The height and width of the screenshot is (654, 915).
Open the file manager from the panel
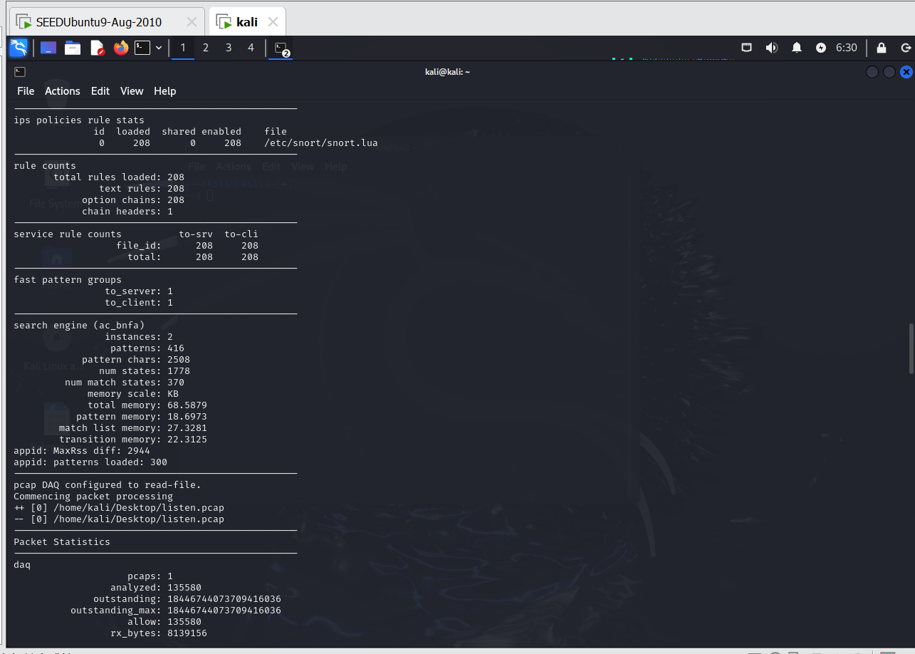[x=73, y=48]
